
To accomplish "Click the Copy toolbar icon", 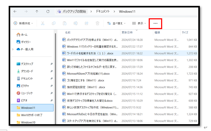I will [54, 23].
